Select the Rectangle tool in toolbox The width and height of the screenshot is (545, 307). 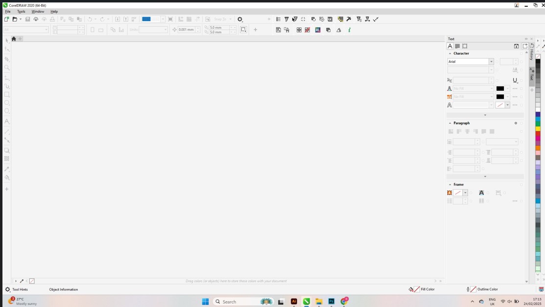coord(6,94)
